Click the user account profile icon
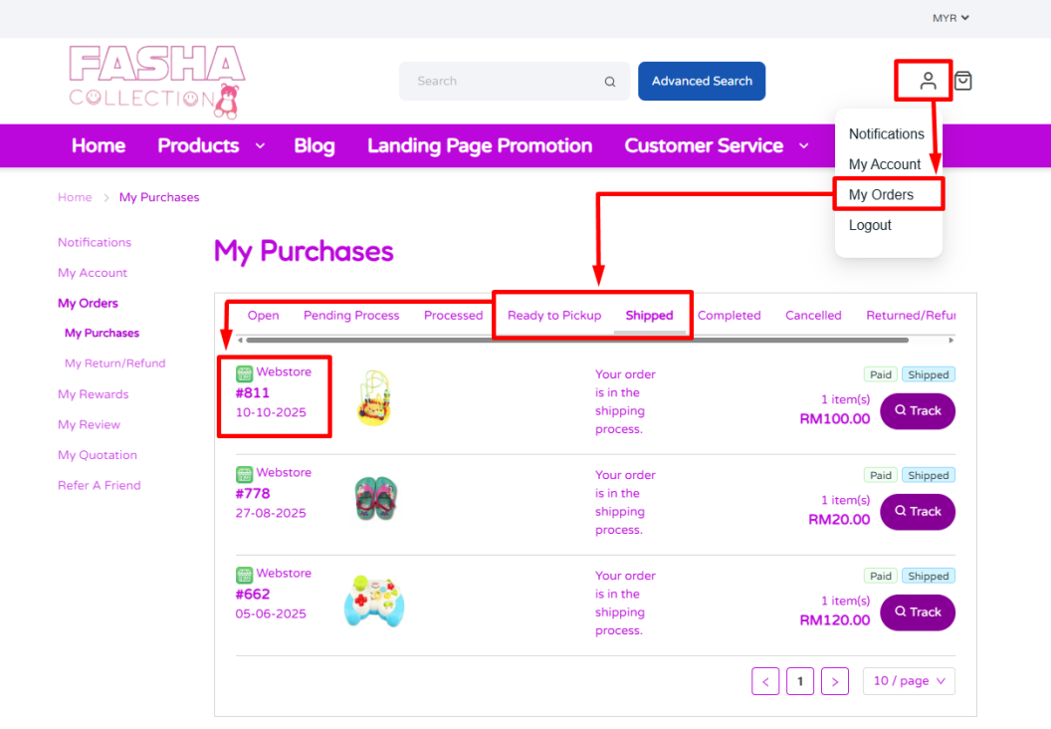 [928, 81]
